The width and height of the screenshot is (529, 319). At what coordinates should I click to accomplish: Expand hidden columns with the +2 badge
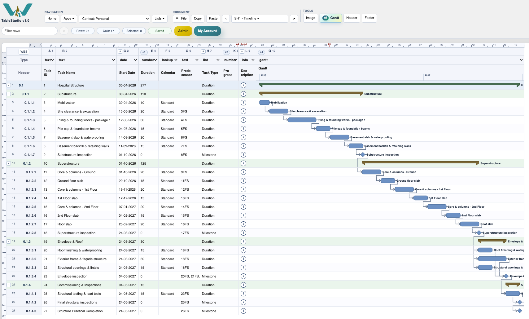click(226, 52)
